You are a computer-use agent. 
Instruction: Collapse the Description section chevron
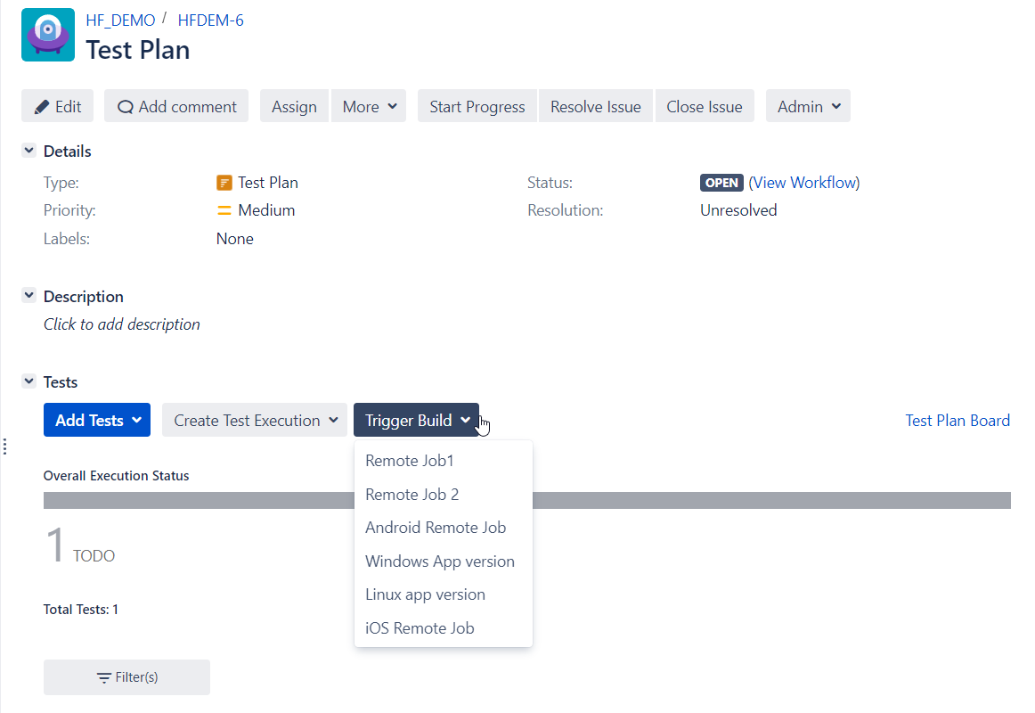coord(29,295)
